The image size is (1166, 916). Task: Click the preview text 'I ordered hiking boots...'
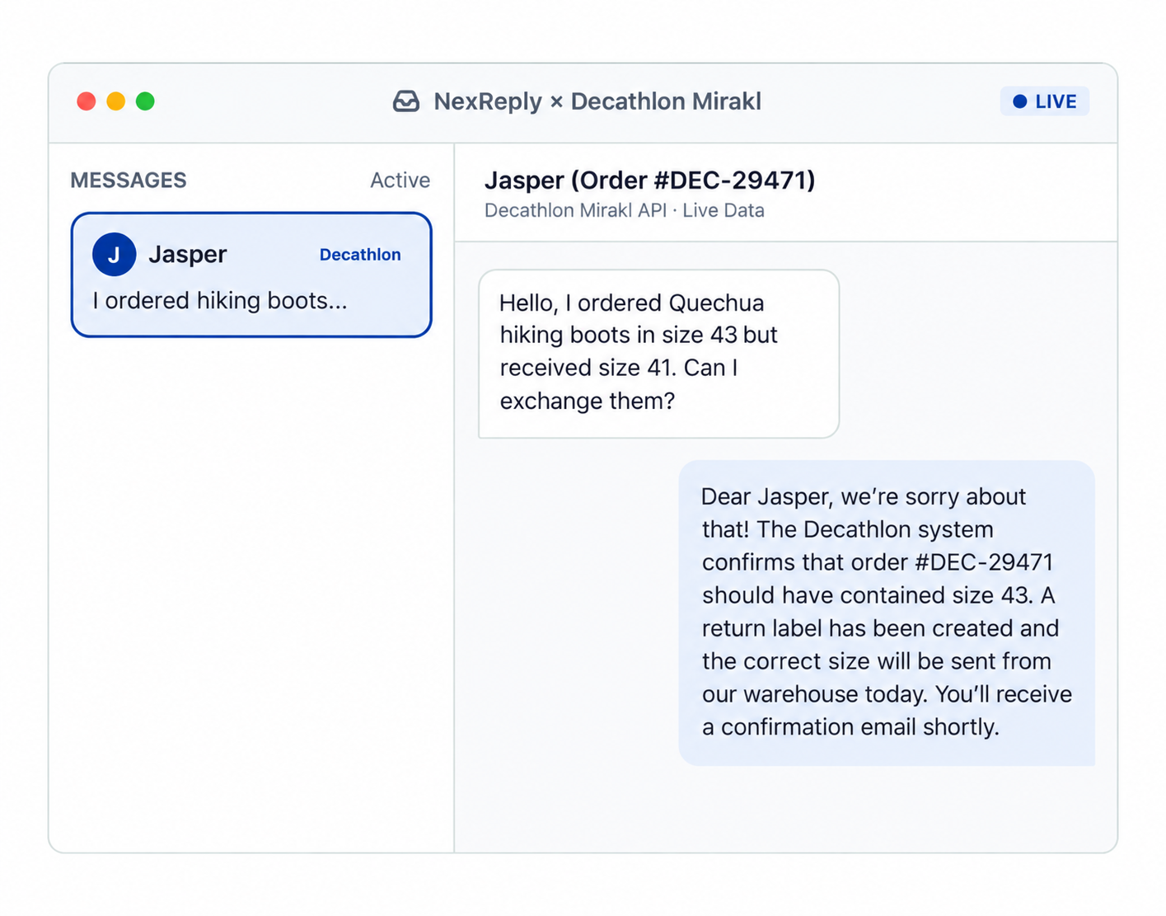220,300
